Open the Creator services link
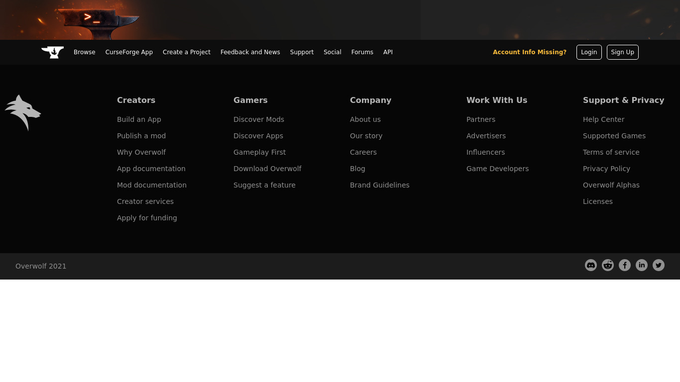Viewport: 680px width, 382px height. click(x=145, y=201)
